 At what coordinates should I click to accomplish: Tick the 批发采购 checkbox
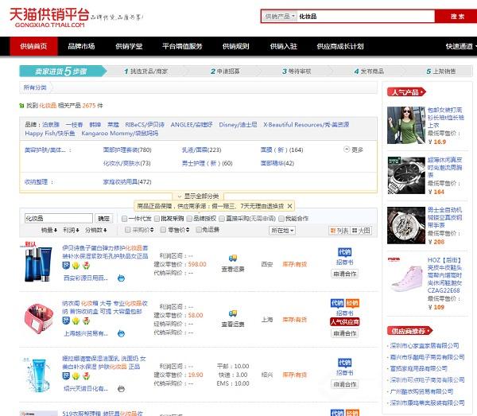[157, 219]
